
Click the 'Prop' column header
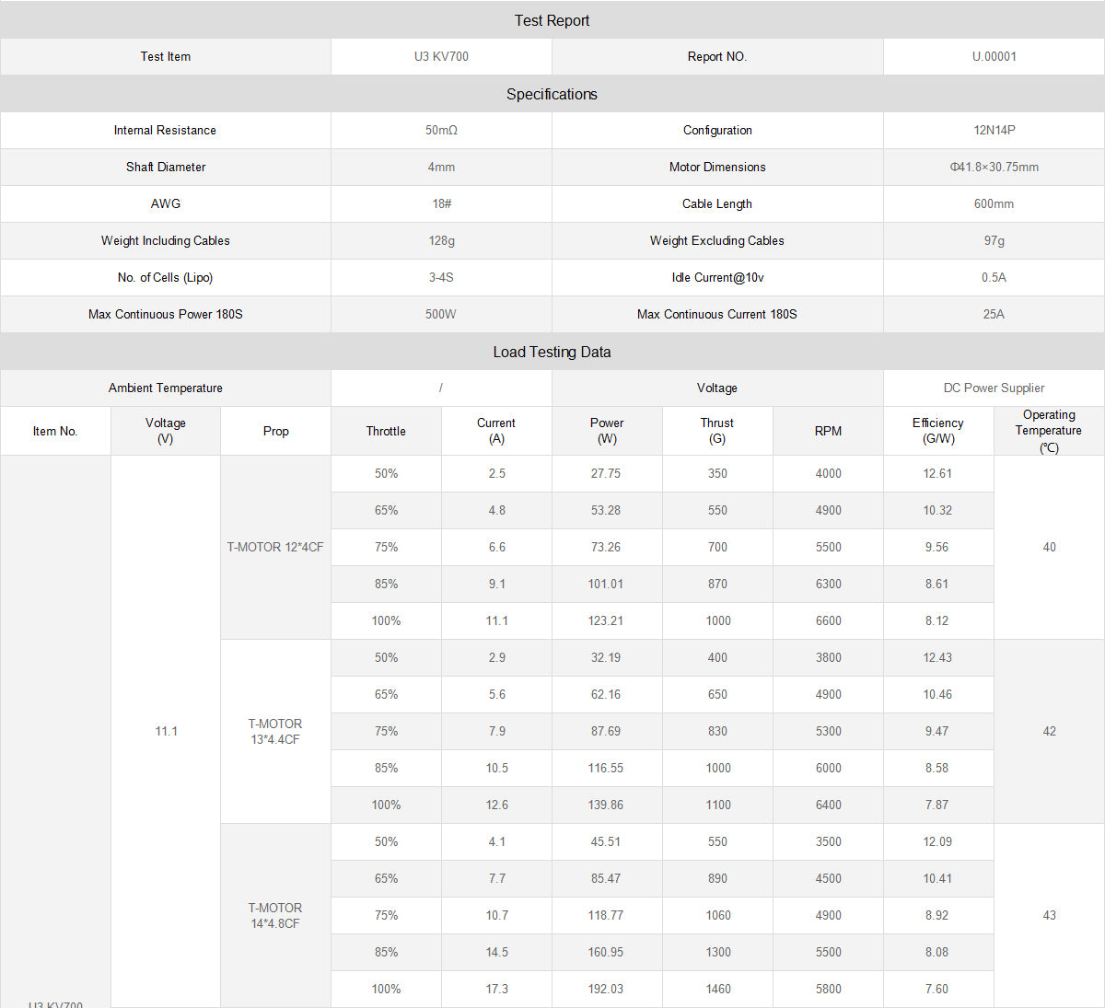(275, 431)
